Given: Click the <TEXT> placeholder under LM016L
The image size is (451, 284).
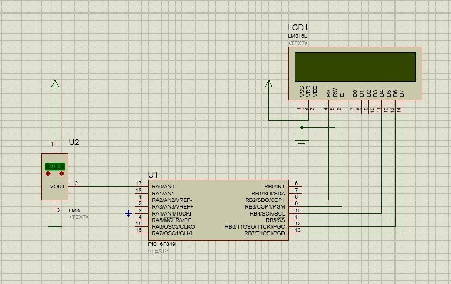Looking at the screenshot, I should 298,43.
